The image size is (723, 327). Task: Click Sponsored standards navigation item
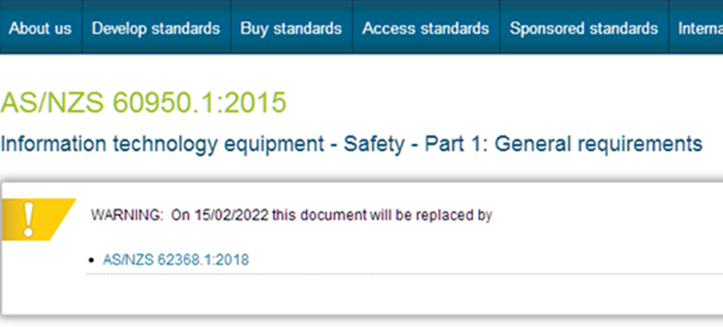click(583, 28)
